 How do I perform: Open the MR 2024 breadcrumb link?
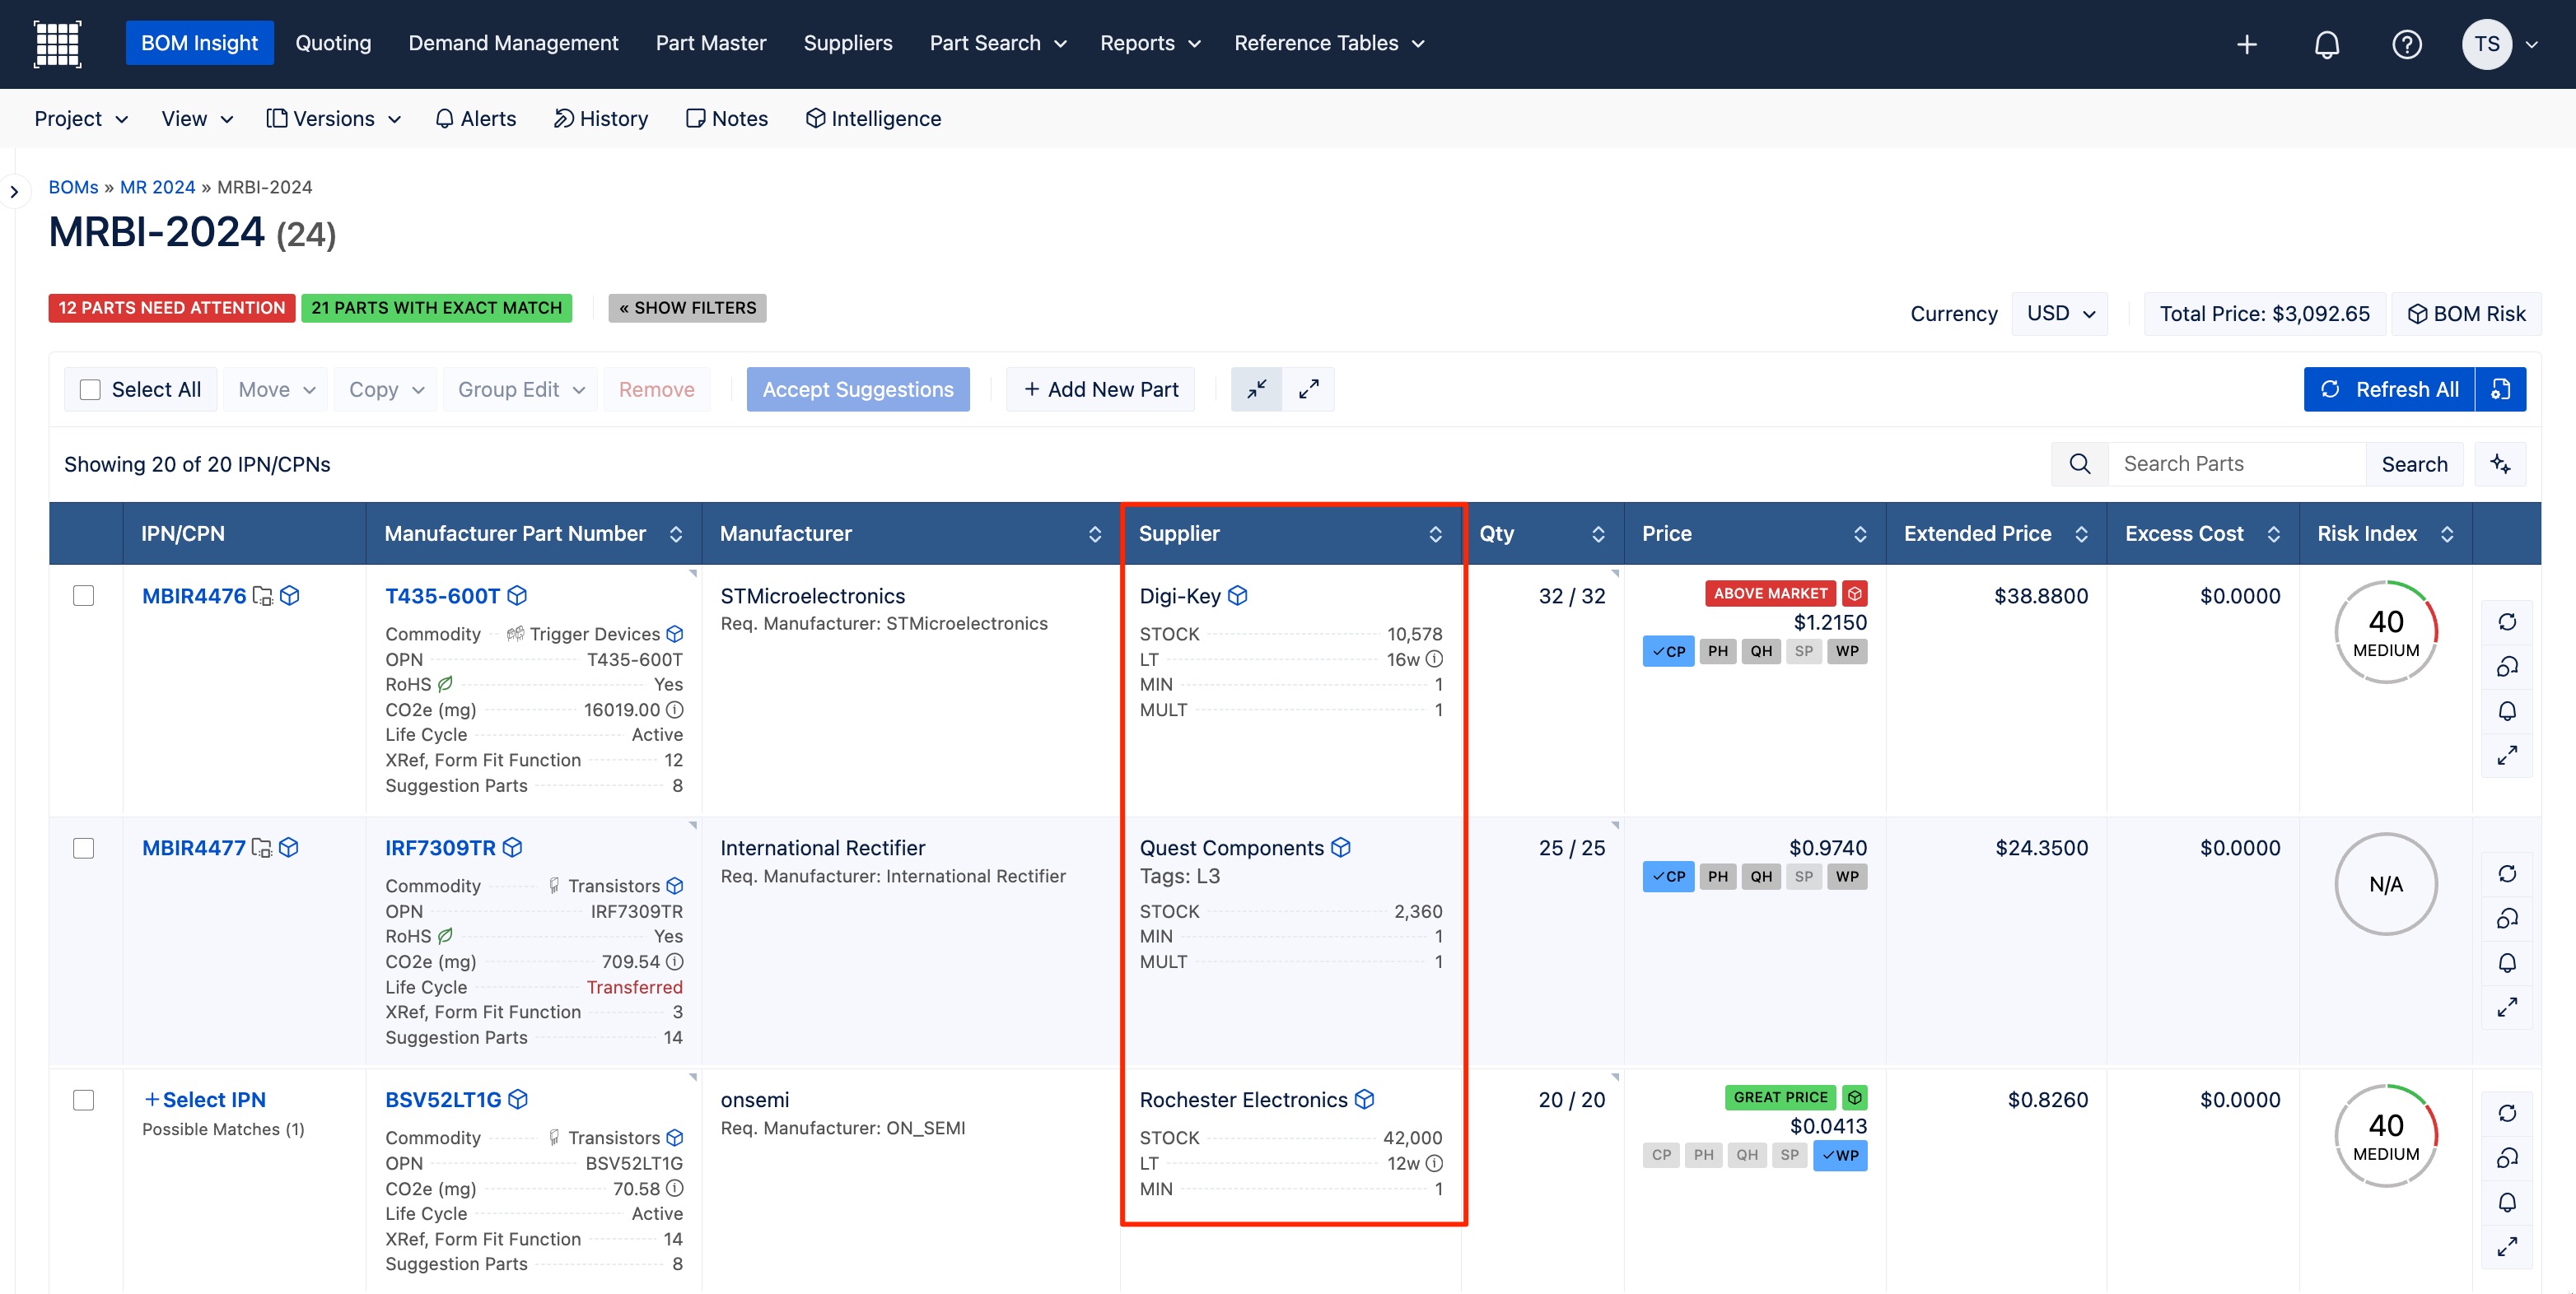pos(157,188)
